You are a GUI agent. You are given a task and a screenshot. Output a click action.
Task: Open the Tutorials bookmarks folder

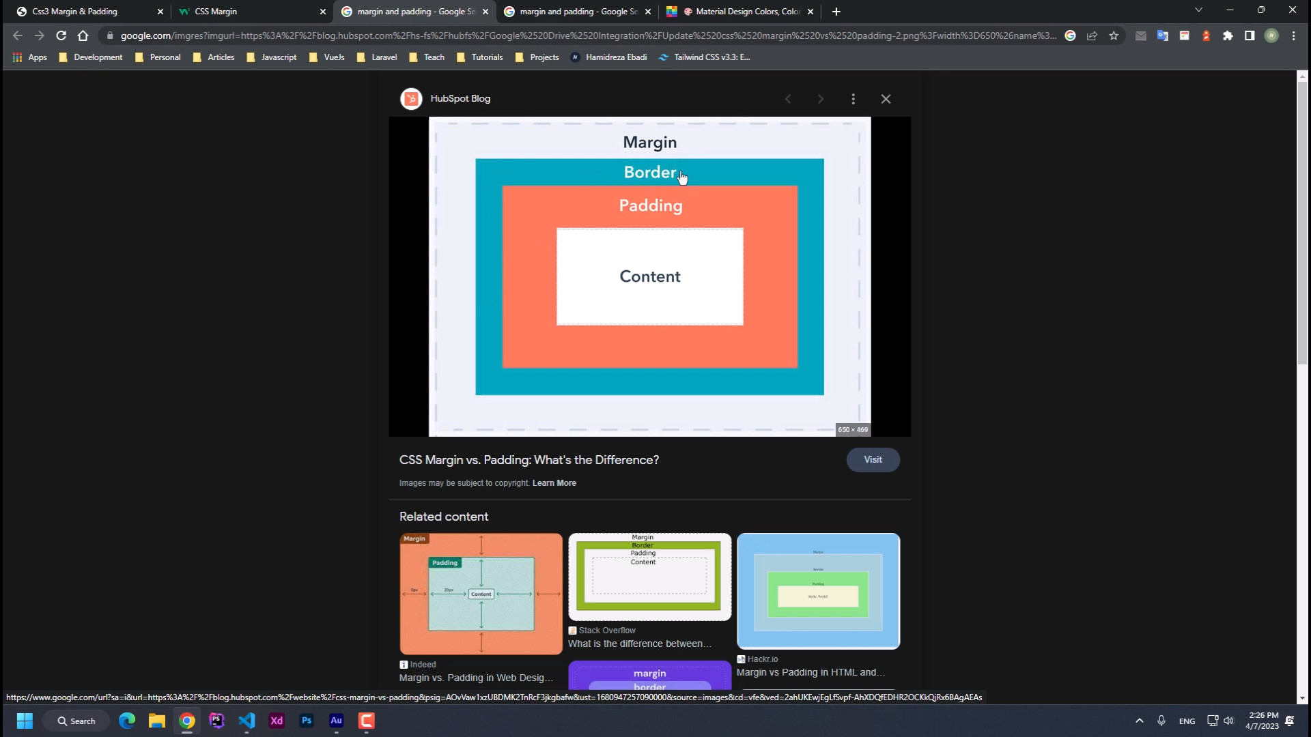[x=479, y=57]
